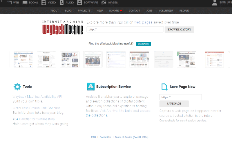Click the Save Page Now document icon
The height and width of the screenshot is (154, 232).
[x=164, y=87]
